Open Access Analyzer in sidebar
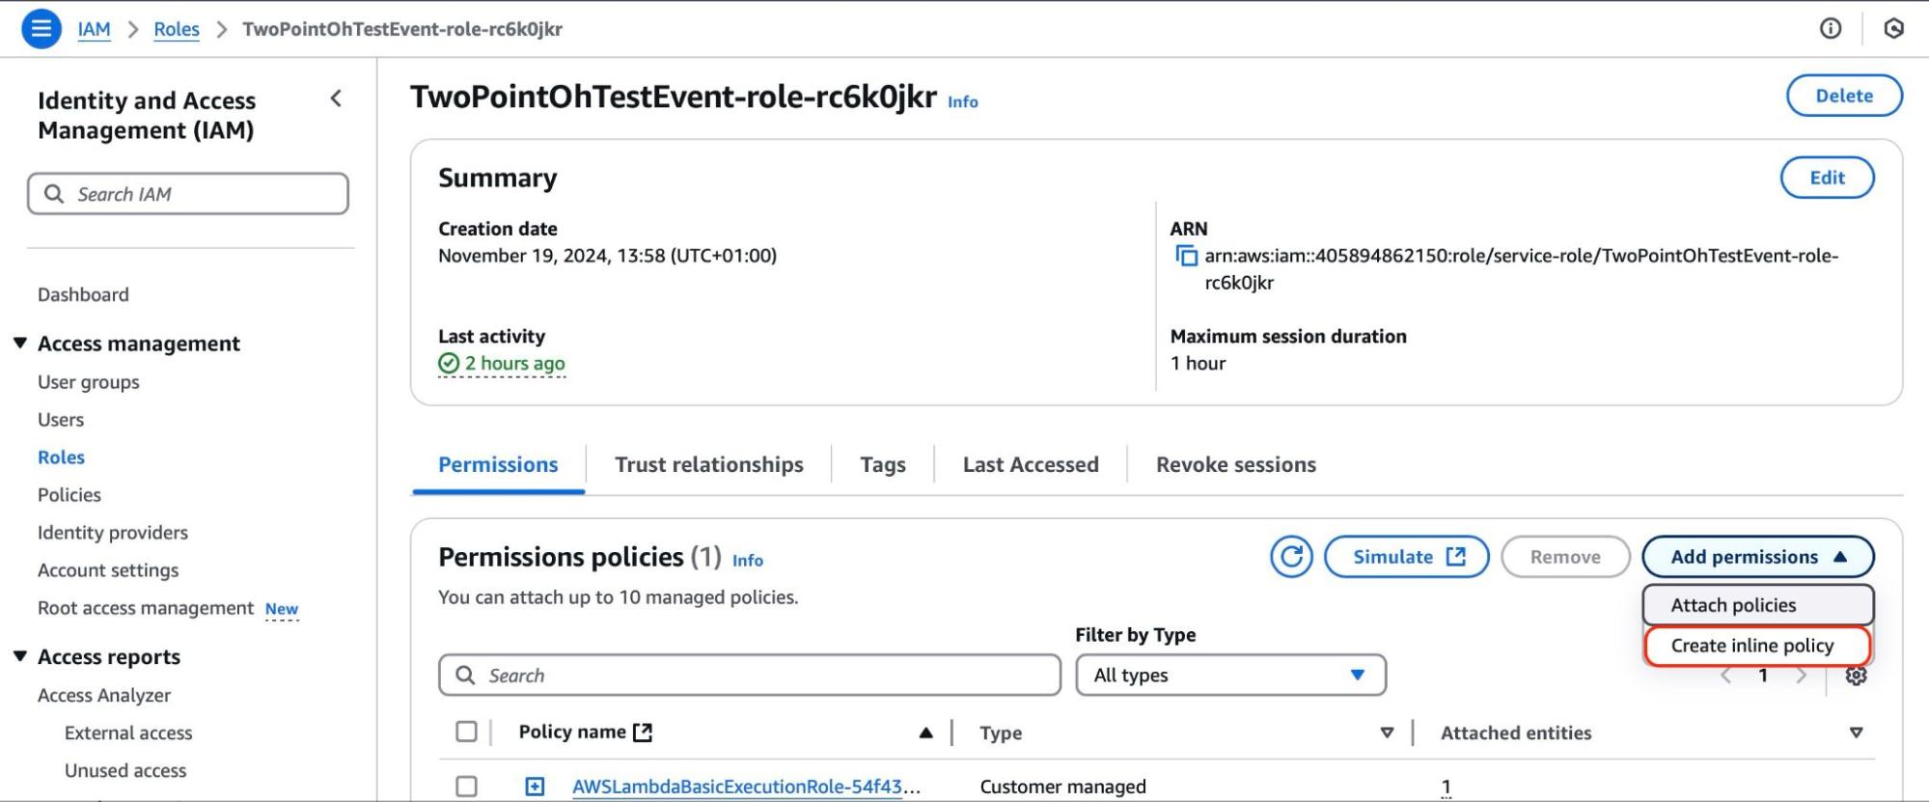 (104, 695)
